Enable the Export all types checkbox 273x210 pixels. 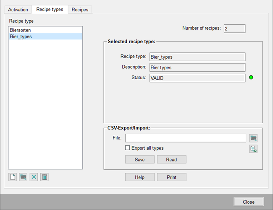coord(128,148)
